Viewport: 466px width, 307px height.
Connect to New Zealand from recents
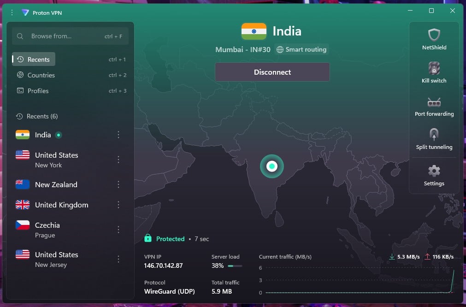point(56,184)
